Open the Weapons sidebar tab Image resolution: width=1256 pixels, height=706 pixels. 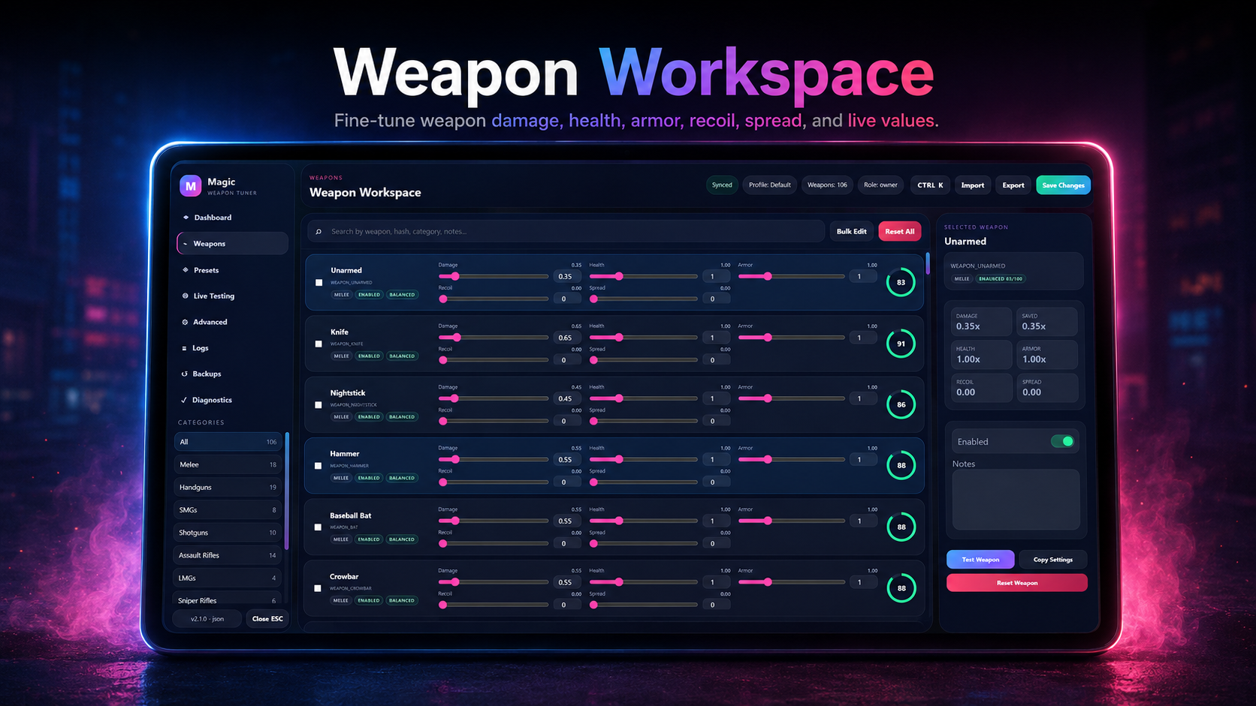tap(232, 243)
